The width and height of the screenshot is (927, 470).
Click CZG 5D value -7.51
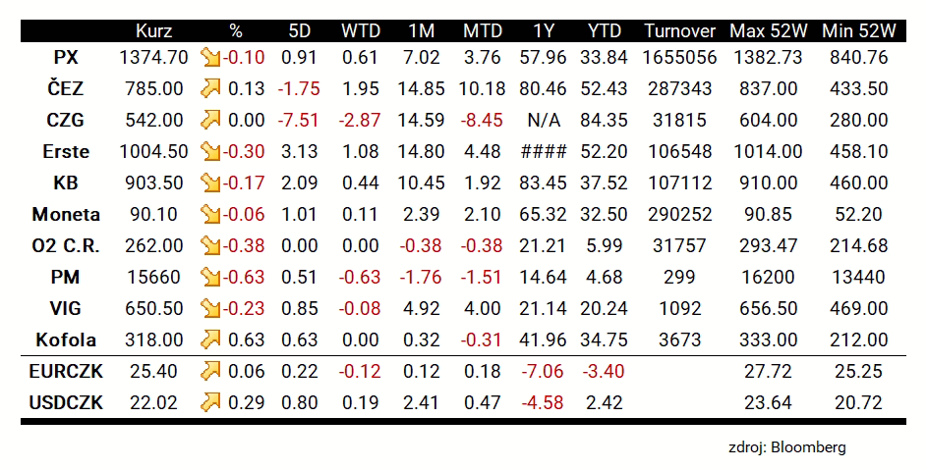point(299,120)
